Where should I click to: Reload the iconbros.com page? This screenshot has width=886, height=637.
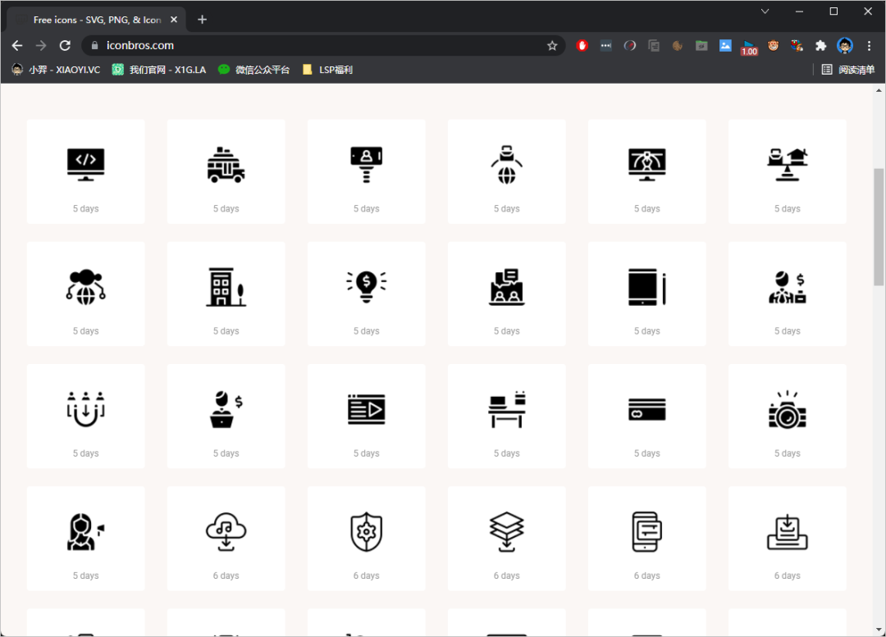(x=65, y=46)
